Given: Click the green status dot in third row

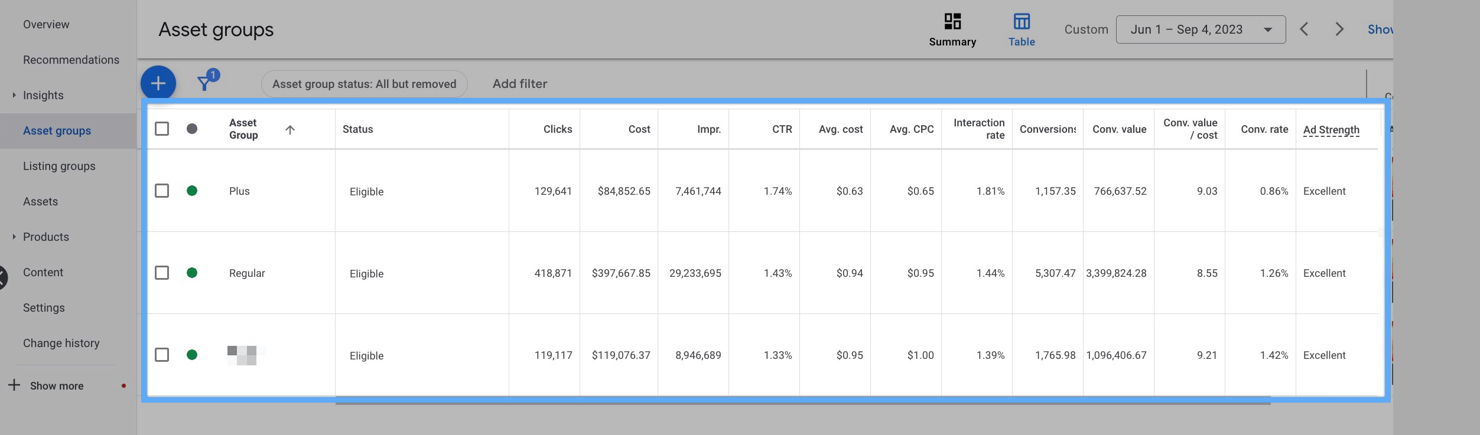Looking at the screenshot, I should [192, 355].
